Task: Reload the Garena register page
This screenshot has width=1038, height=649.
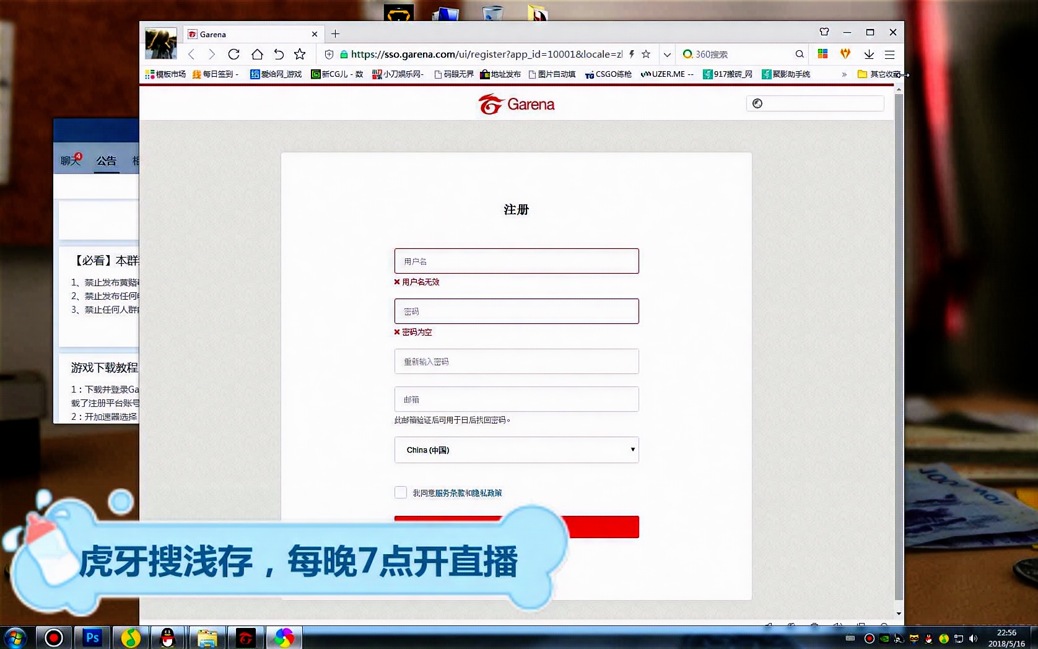Action: [233, 54]
